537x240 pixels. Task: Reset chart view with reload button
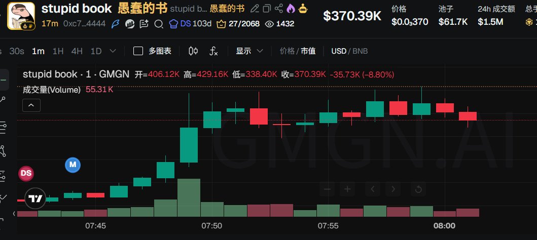(418, 189)
